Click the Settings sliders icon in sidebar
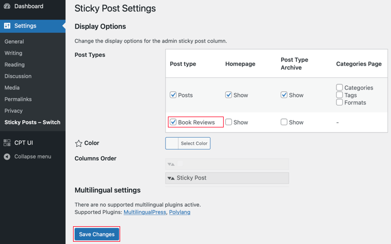This screenshot has height=244, width=391. pos(7,26)
